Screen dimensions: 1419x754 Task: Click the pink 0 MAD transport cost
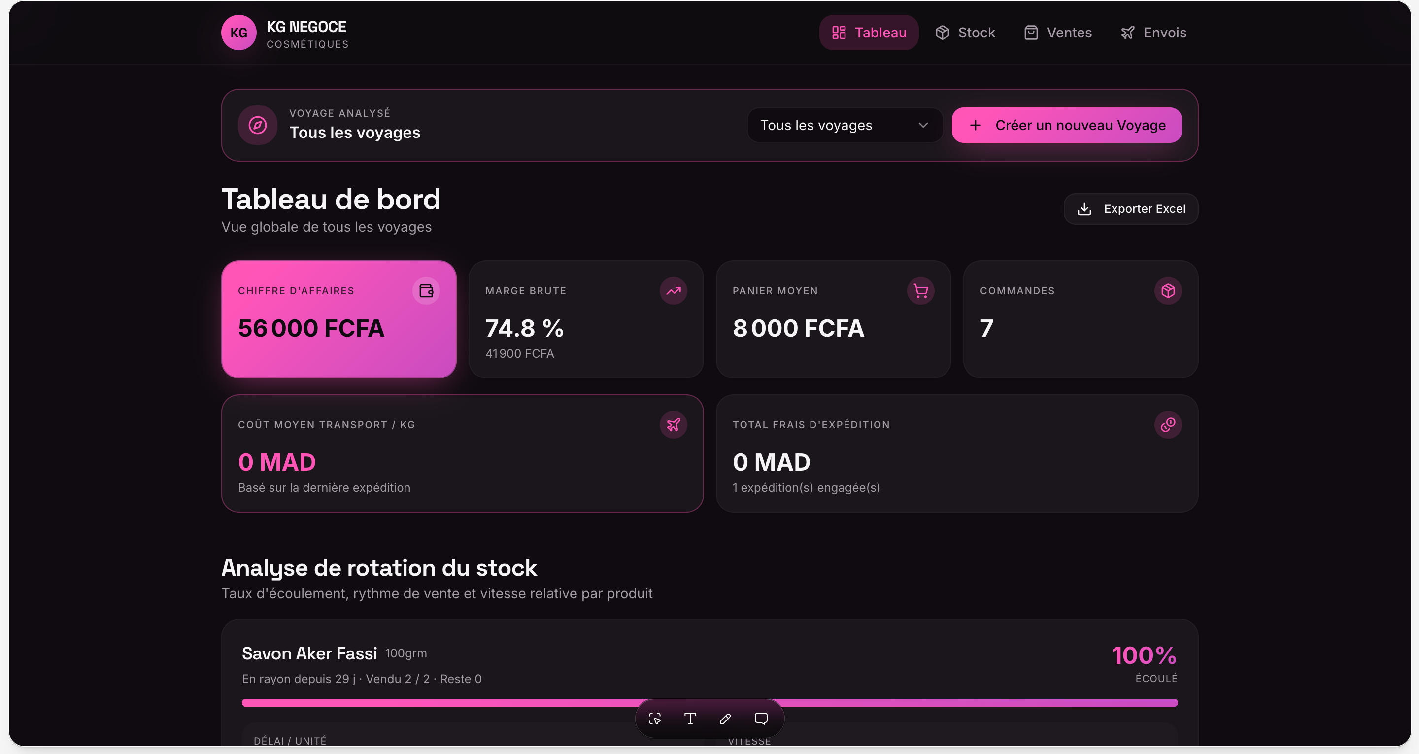click(x=277, y=462)
